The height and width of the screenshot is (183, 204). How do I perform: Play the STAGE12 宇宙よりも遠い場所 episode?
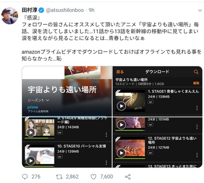(121, 153)
